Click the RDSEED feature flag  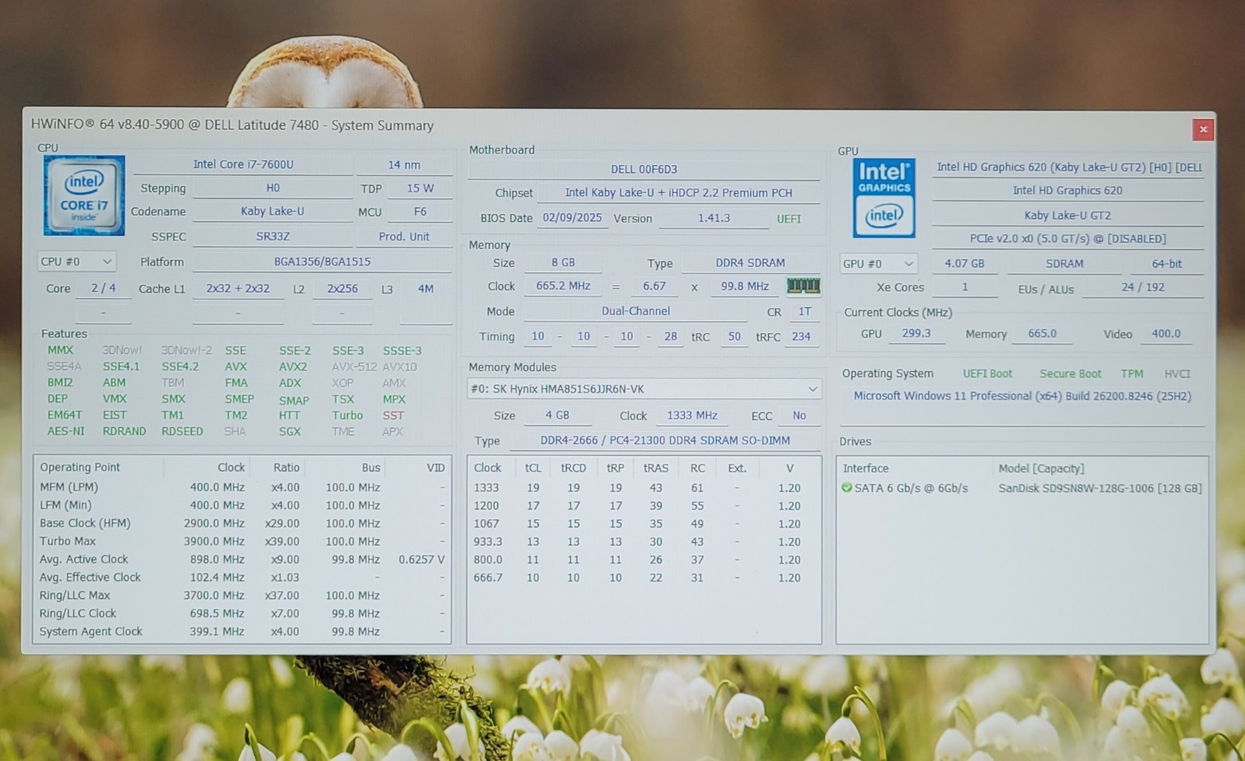coord(182,431)
